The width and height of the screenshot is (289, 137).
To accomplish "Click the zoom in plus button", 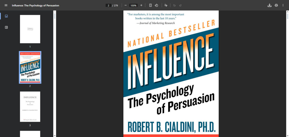I will (141, 5).
